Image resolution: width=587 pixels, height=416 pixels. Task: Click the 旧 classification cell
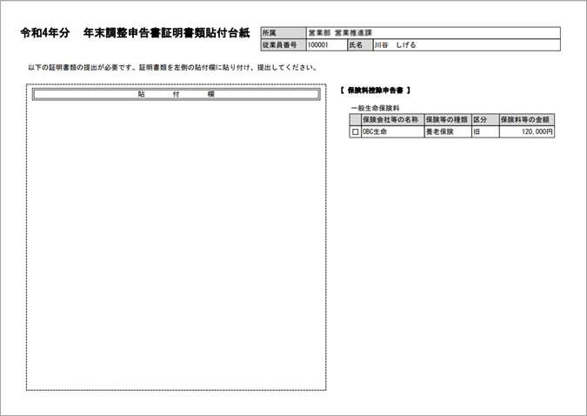[x=485, y=132]
